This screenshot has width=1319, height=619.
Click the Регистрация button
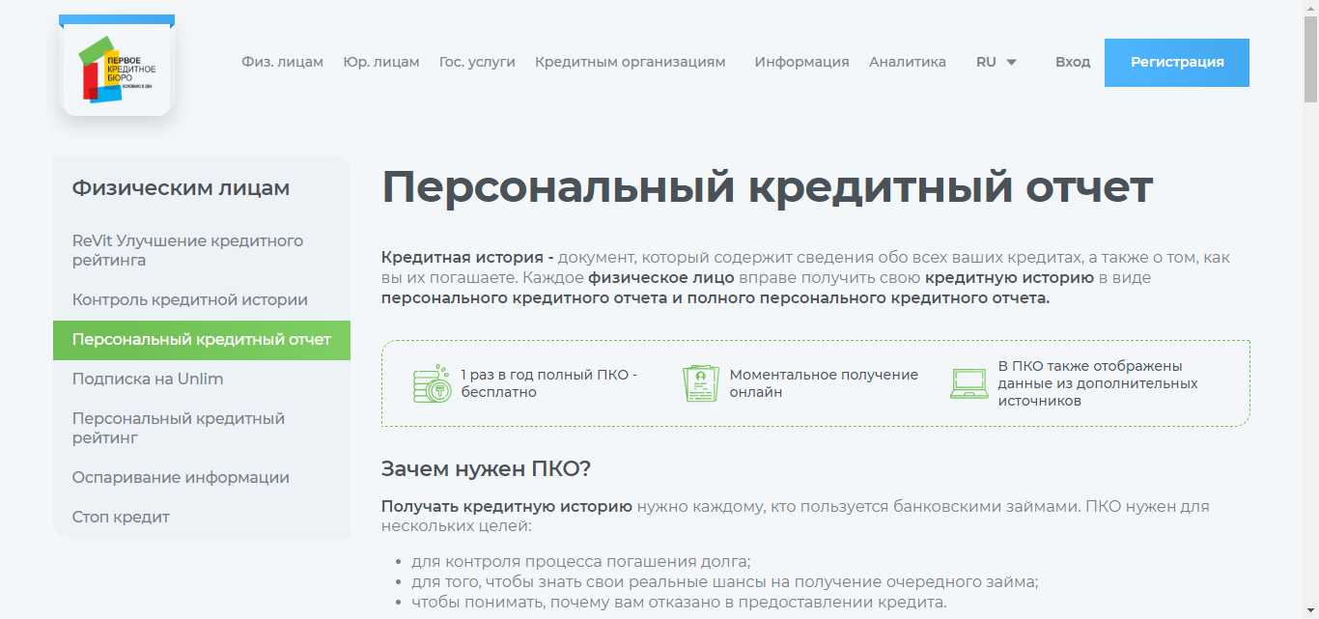coord(1177,63)
